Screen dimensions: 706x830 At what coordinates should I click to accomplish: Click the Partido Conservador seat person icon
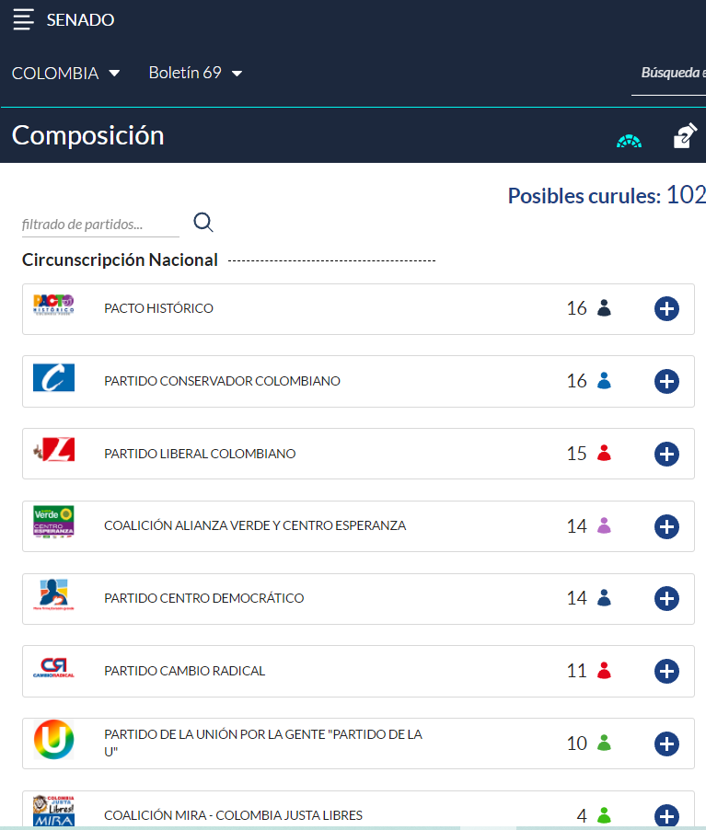[604, 381]
